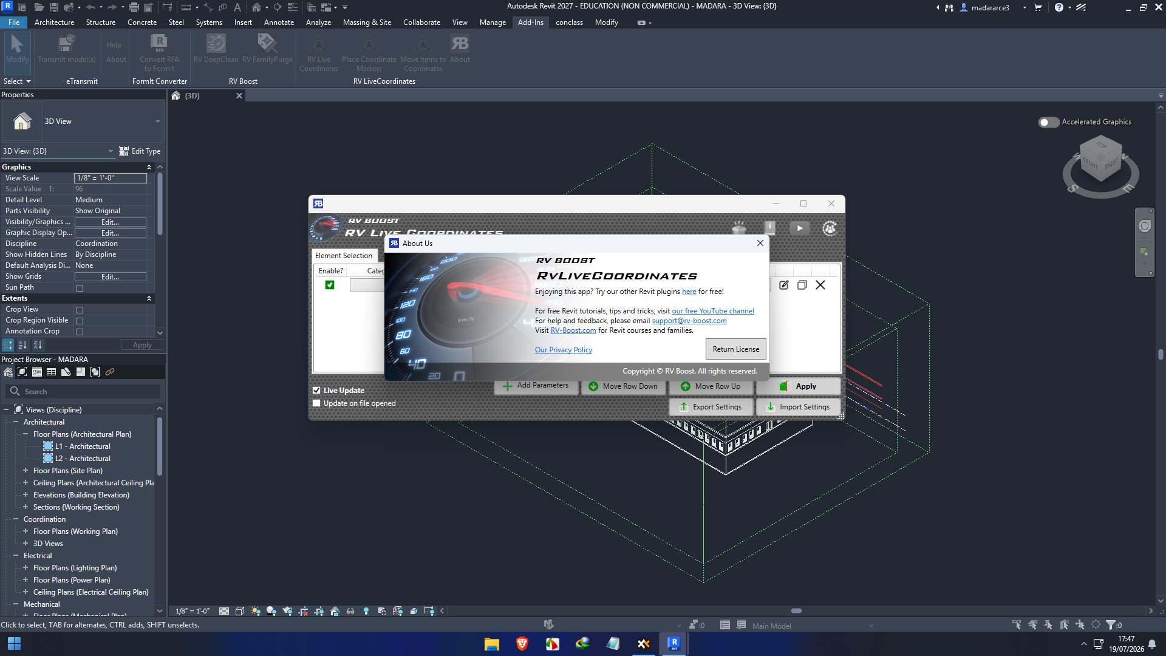1166x656 pixels.
Task: Click the Detail Level icon in view control bar
Action: click(224, 611)
